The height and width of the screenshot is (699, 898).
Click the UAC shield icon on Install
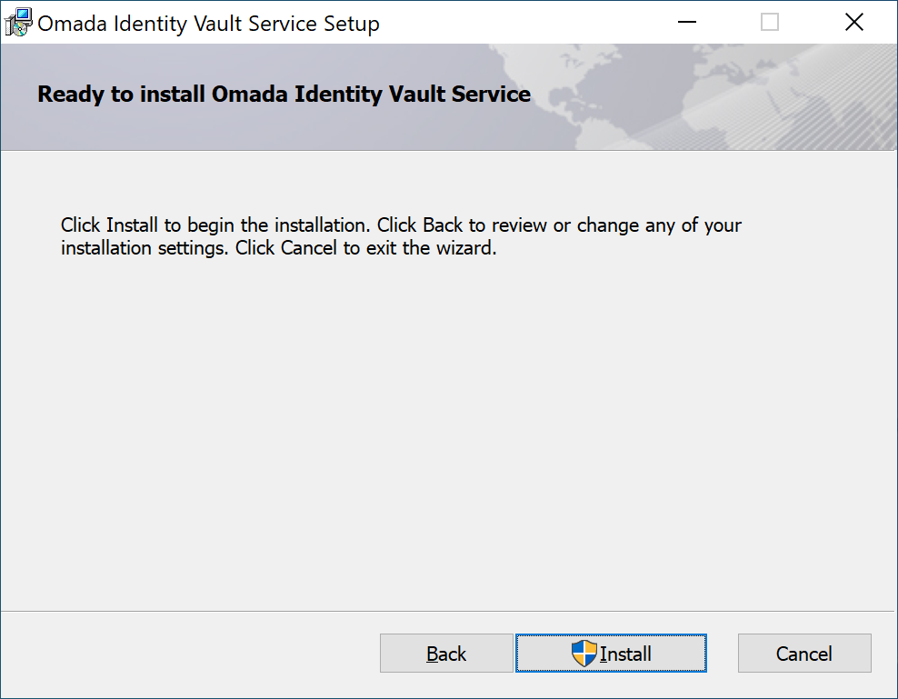584,654
